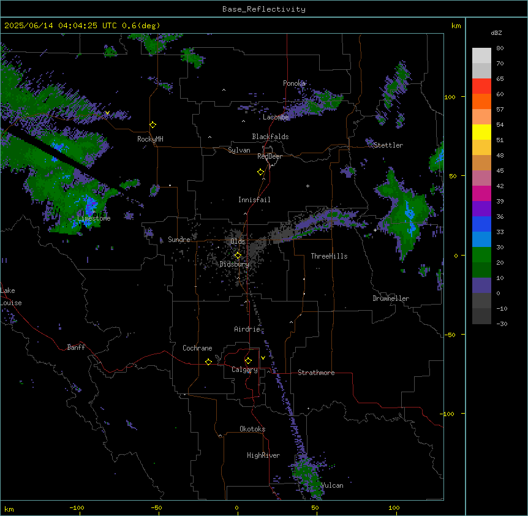This screenshot has height=516, width=528.
Task: Select the tan 48-45 dBZ legend swatch
Action: tap(481, 162)
